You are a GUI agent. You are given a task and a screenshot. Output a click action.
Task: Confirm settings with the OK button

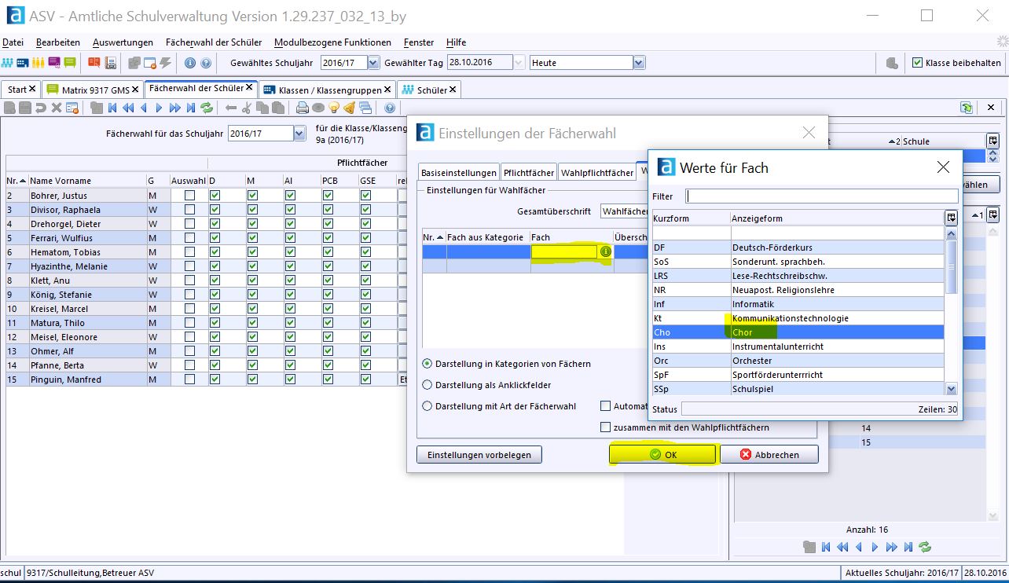pyautogui.click(x=664, y=454)
